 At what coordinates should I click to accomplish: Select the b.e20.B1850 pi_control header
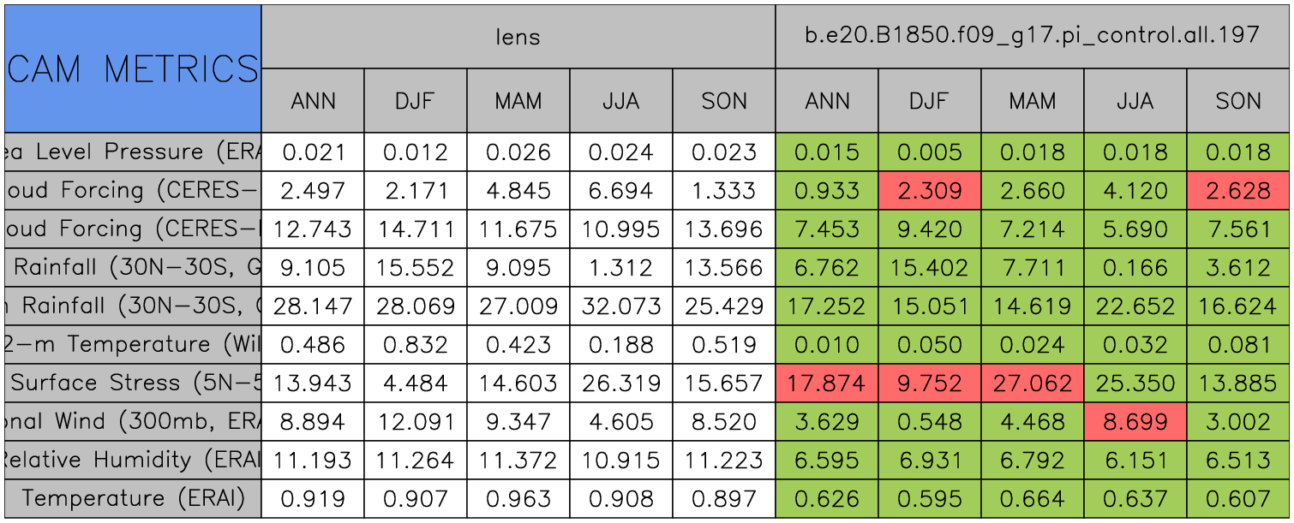coord(1032,36)
